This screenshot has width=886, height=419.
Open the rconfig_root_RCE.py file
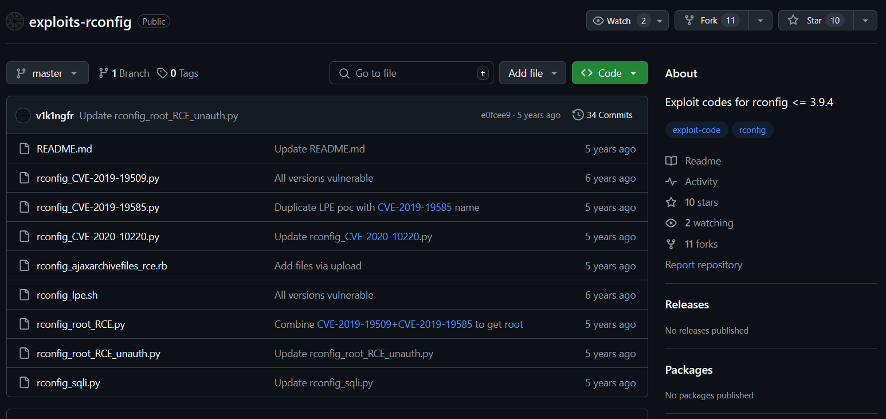point(81,324)
